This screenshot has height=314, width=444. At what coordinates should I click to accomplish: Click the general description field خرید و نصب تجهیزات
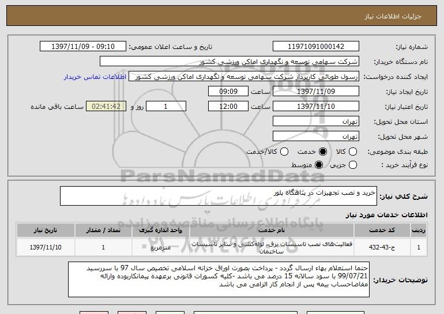pyautogui.click(x=219, y=196)
